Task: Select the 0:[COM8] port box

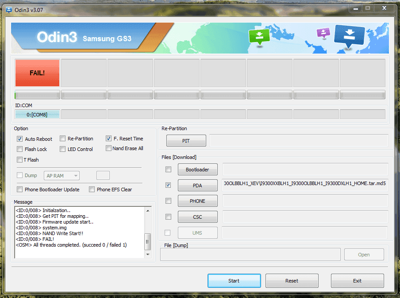Action: click(38, 115)
